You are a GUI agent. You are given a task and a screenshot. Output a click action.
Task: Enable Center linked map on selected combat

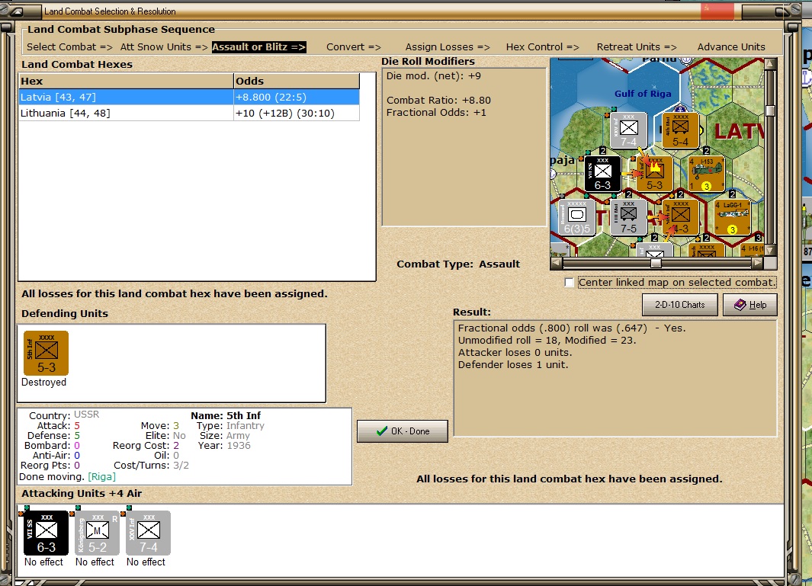click(x=569, y=283)
